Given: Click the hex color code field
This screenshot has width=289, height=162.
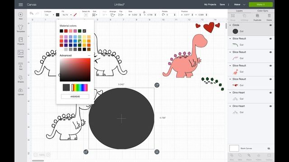Looking at the screenshot, I should (x=75, y=96).
